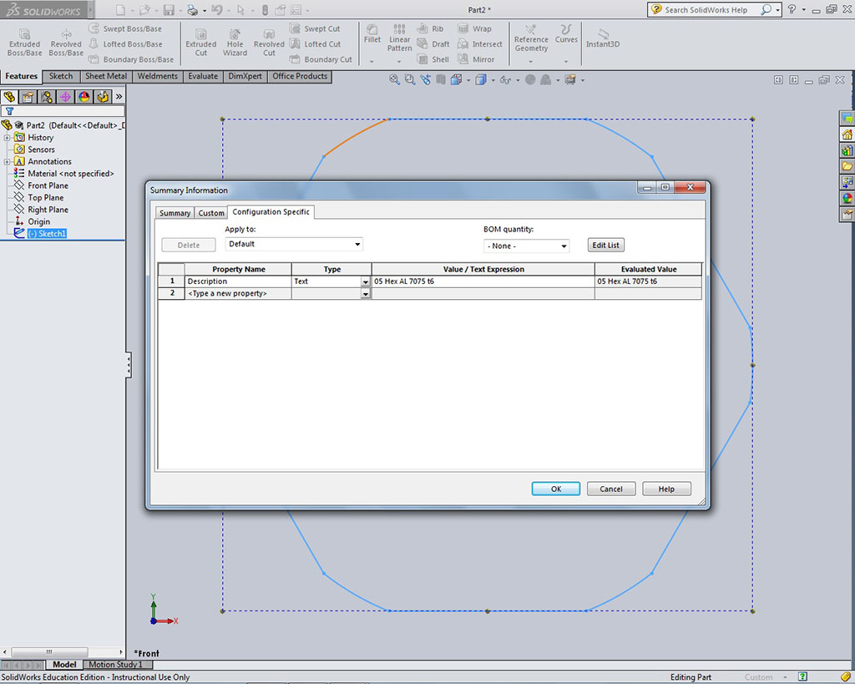Open Type dropdown for Description row
The width and height of the screenshot is (855, 684).
(x=365, y=282)
